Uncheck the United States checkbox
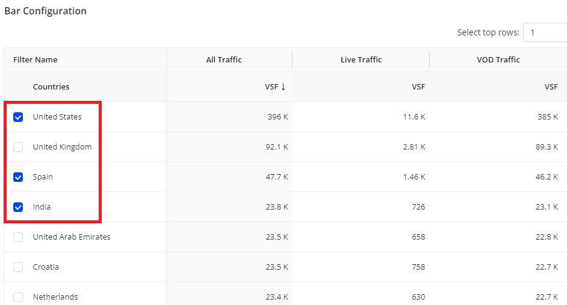The width and height of the screenshot is (567, 305). (x=18, y=117)
